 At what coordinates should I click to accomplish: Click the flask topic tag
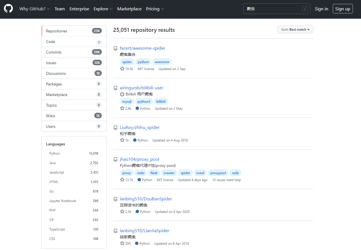point(154,173)
